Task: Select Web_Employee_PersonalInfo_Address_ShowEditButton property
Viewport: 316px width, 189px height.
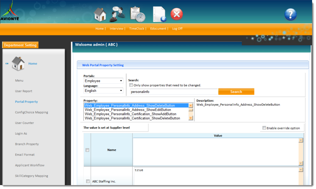Action: click(128, 110)
